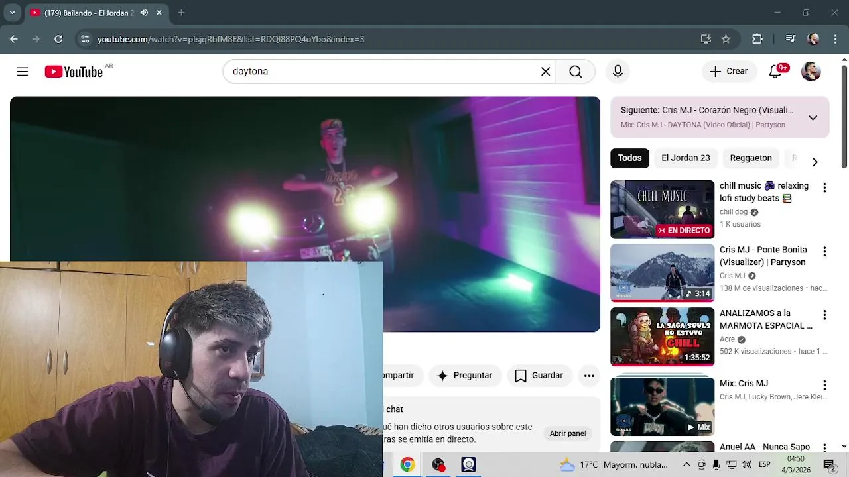
Task: Open the notifications bell
Action: click(775, 72)
